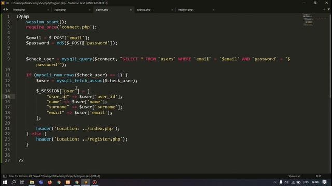
Task: Click mysqli_num_rows on line 11
Action: [55, 75]
